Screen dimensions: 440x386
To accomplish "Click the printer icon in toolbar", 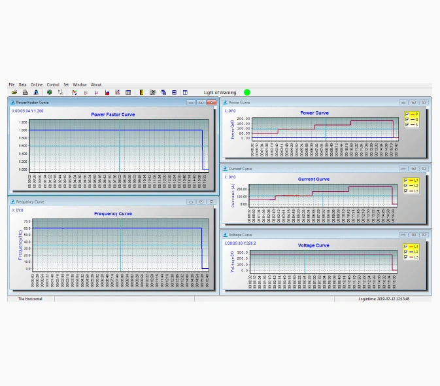I will tap(25, 92).
